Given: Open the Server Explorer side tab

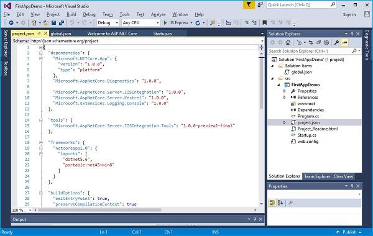Looking at the screenshot, I should (x=6, y=43).
